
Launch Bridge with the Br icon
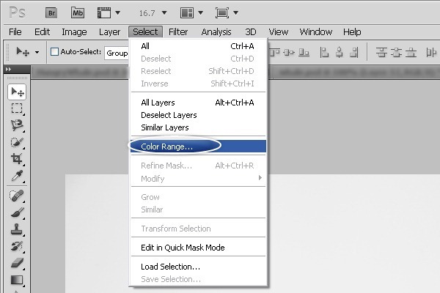pos(51,13)
